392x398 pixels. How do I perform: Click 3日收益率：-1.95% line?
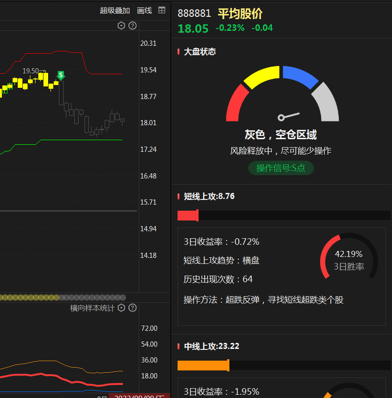pyautogui.click(x=221, y=391)
